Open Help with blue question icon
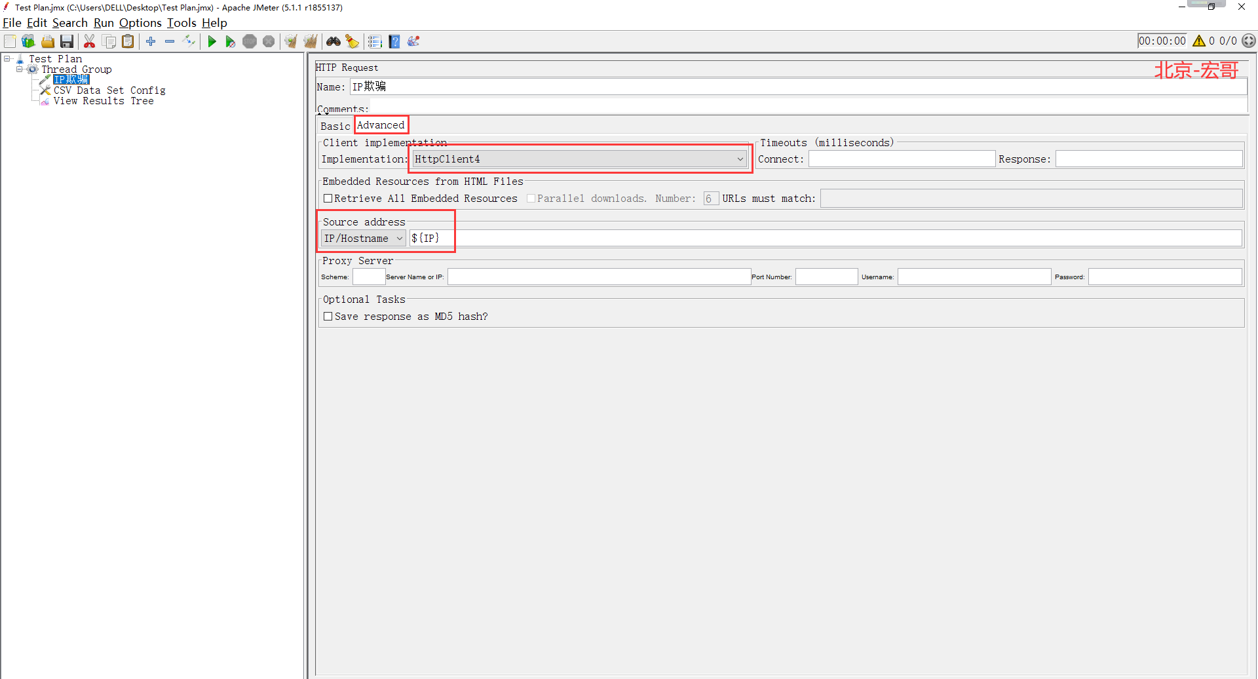 [394, 41]
